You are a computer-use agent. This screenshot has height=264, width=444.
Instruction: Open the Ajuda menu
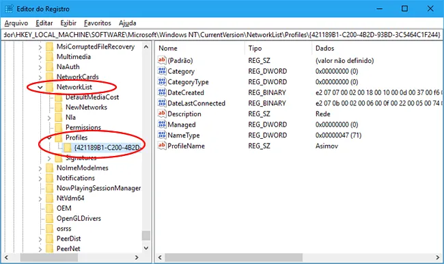(x=128, y=23)
